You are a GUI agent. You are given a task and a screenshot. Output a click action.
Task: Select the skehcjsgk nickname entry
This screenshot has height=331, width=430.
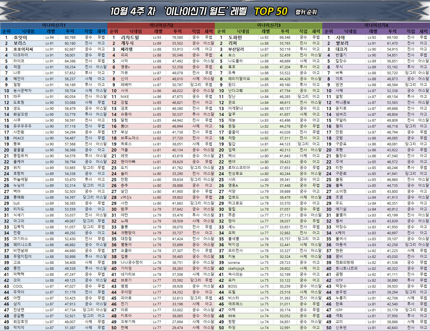coord(236,268)
